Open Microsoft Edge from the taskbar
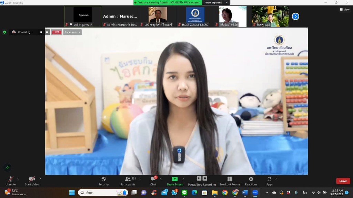 194,192
